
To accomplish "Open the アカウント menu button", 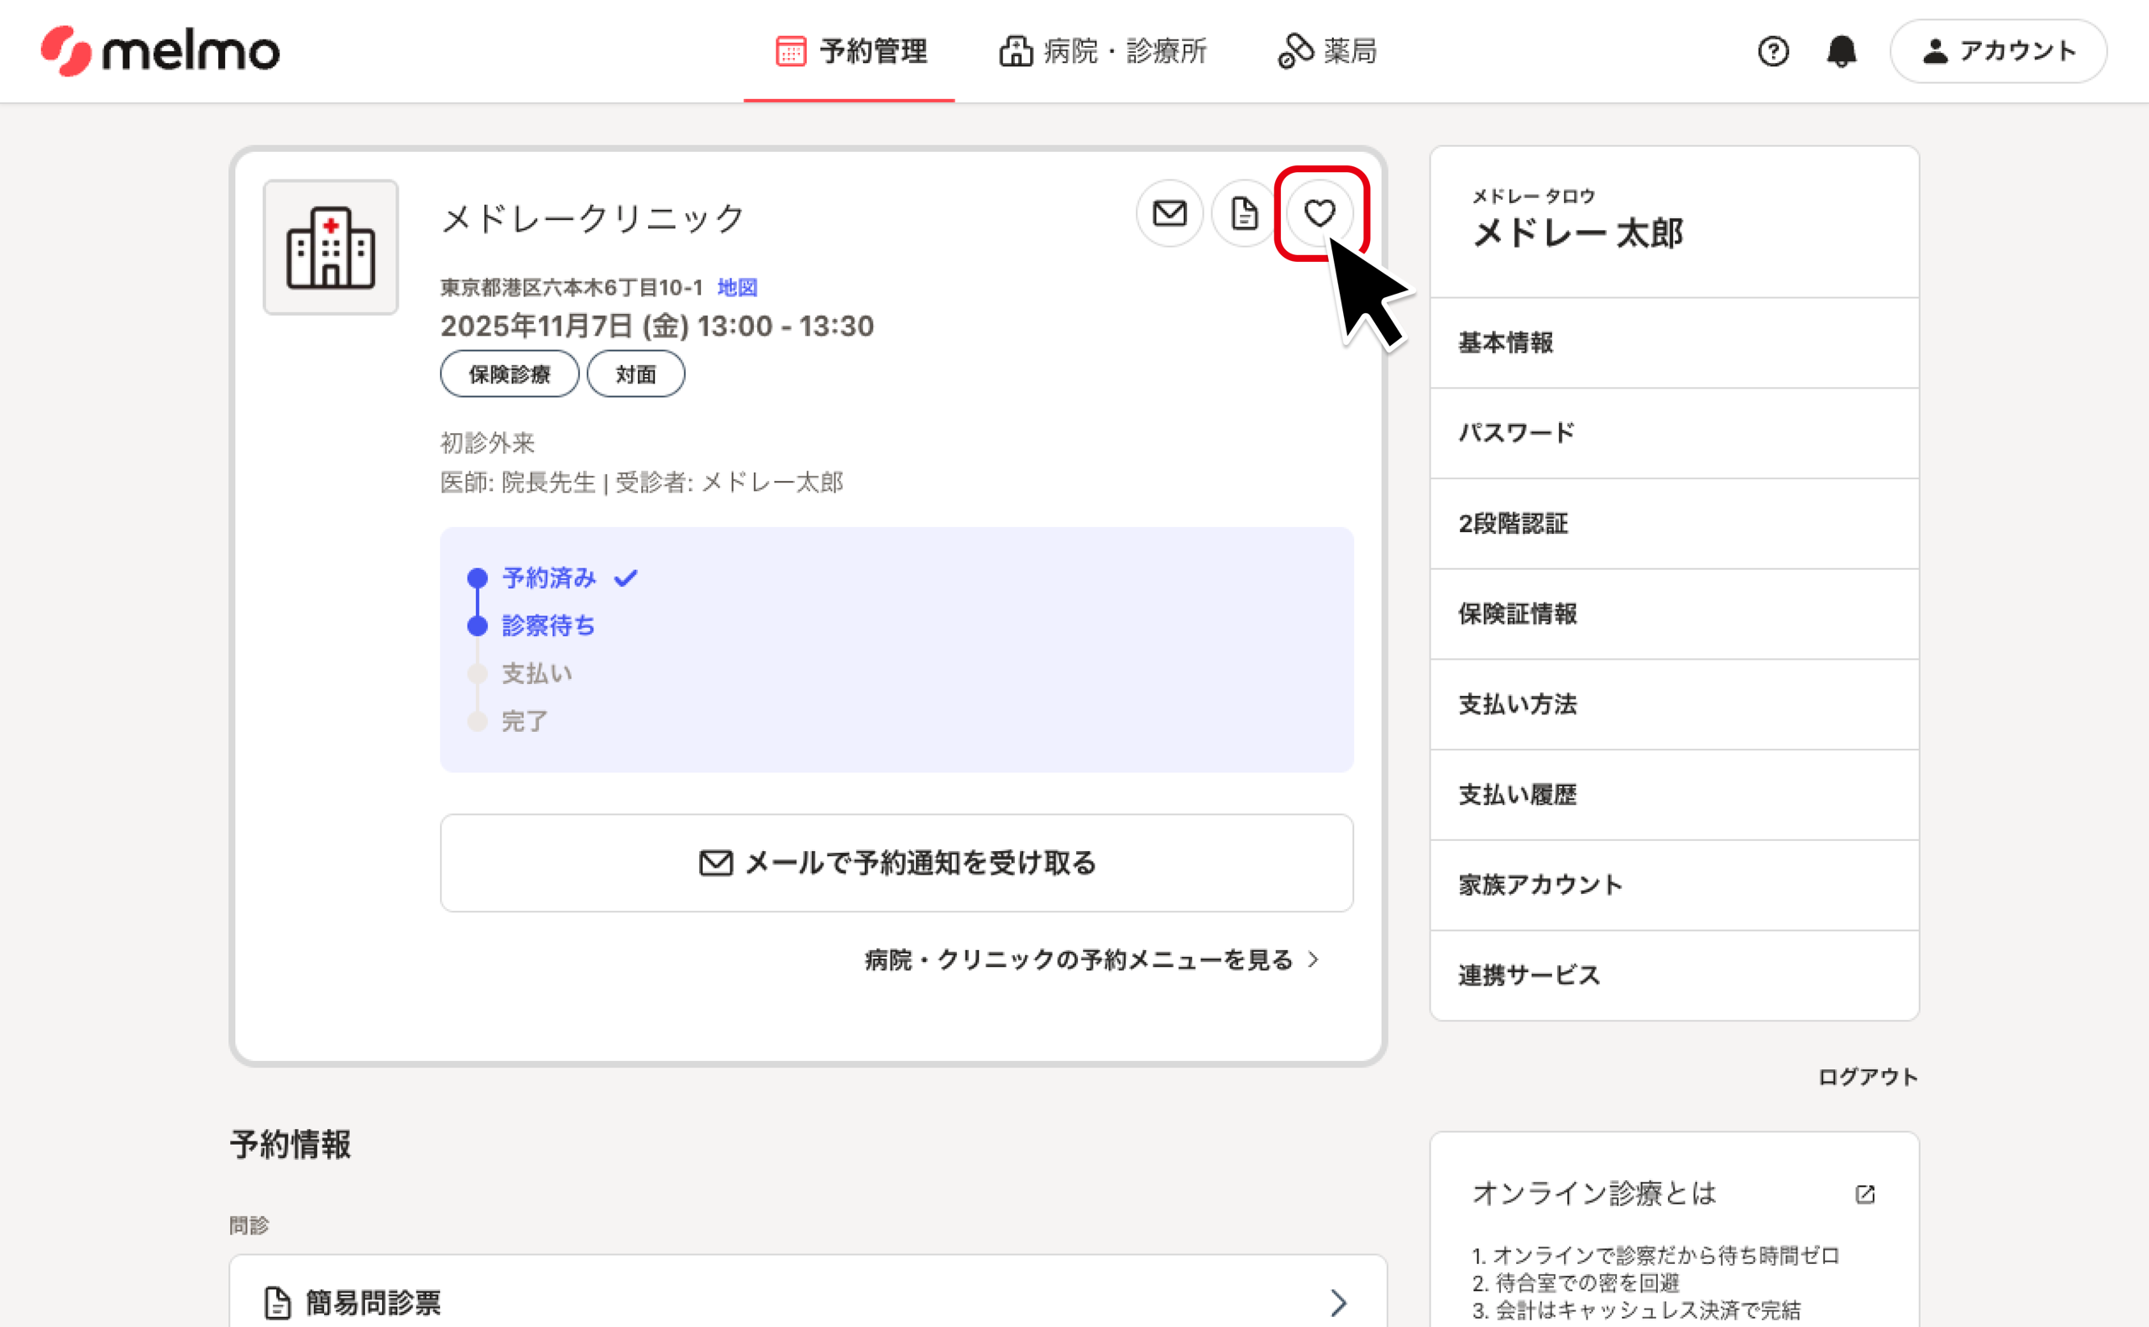I will tap(1998, 51).
